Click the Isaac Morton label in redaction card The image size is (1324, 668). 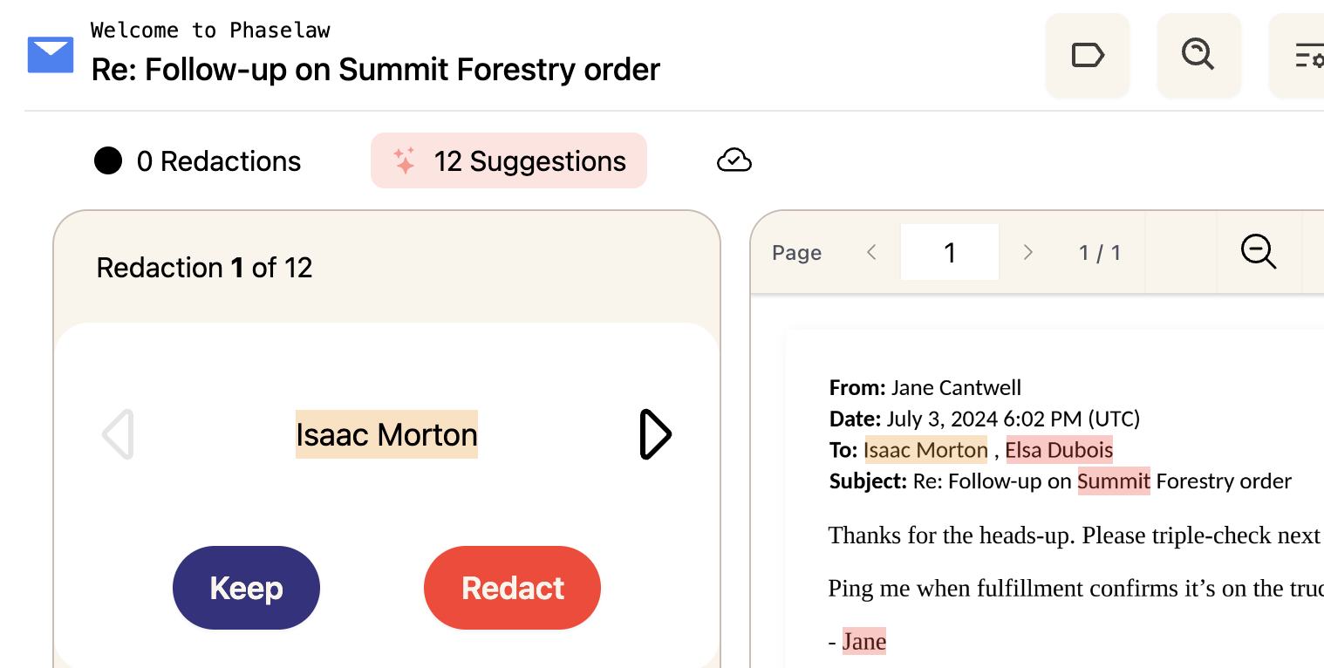(386, 434)
